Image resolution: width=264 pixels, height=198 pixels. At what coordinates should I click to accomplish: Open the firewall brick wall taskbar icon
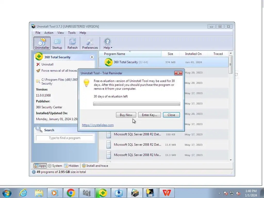point(87,193)
